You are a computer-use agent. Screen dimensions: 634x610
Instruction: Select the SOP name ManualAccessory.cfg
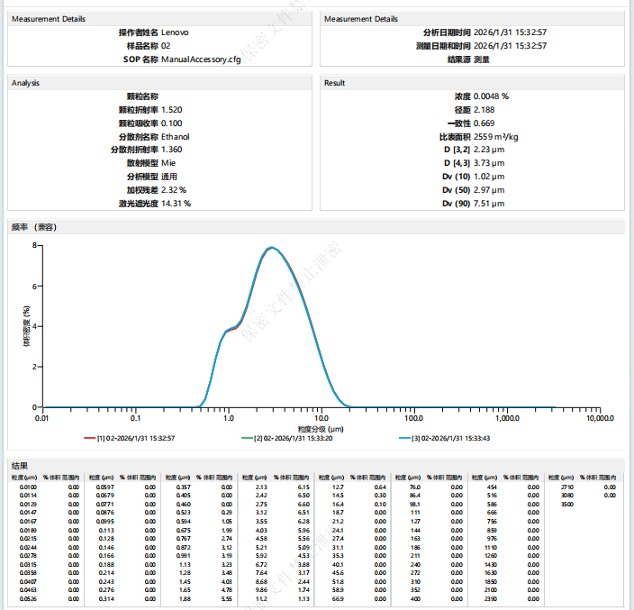[x=203, y=59]
